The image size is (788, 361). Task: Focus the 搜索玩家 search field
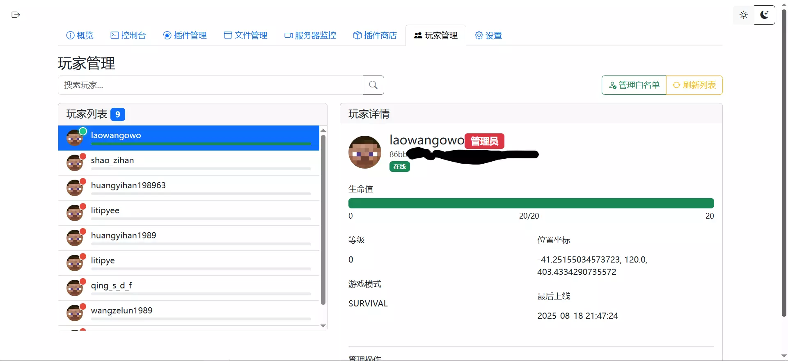[x=211, y=85]
